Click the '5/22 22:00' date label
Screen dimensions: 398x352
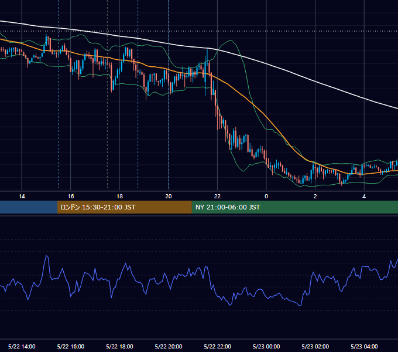click(218, 346)
